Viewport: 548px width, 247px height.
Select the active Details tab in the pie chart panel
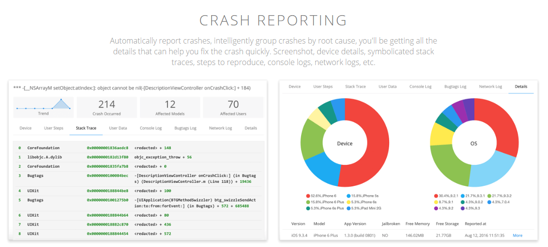[521, 87]
